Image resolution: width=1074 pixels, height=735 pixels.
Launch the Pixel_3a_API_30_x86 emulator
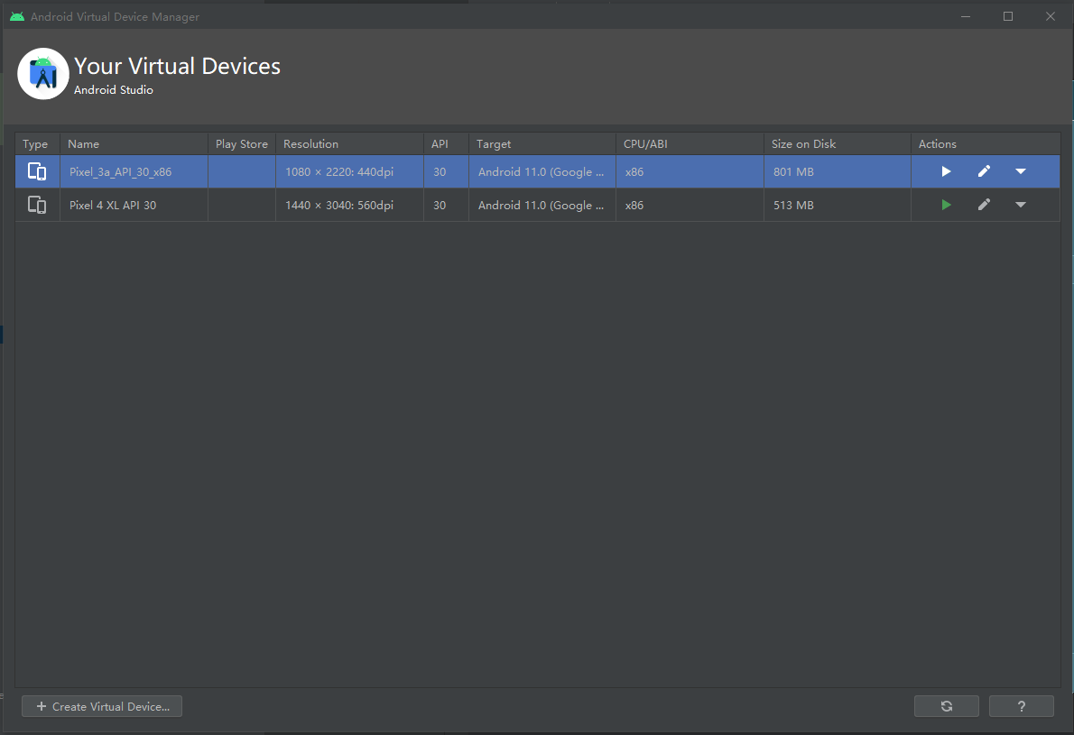(x=945, y=170)
